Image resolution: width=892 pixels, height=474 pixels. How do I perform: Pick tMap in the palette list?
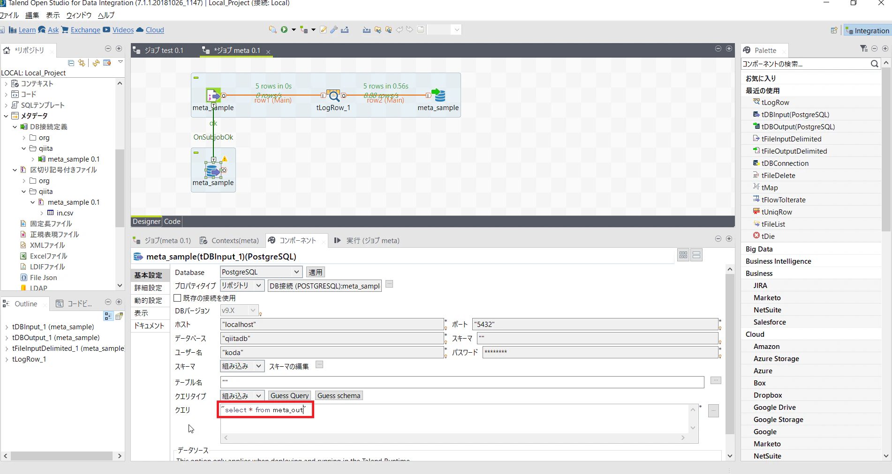click(x=769, y=187)
